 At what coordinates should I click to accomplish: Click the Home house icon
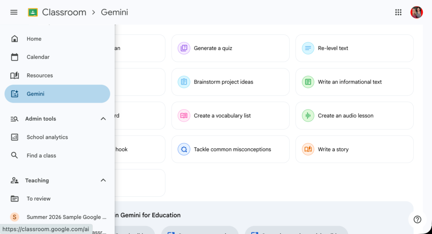tap(15, 39)
